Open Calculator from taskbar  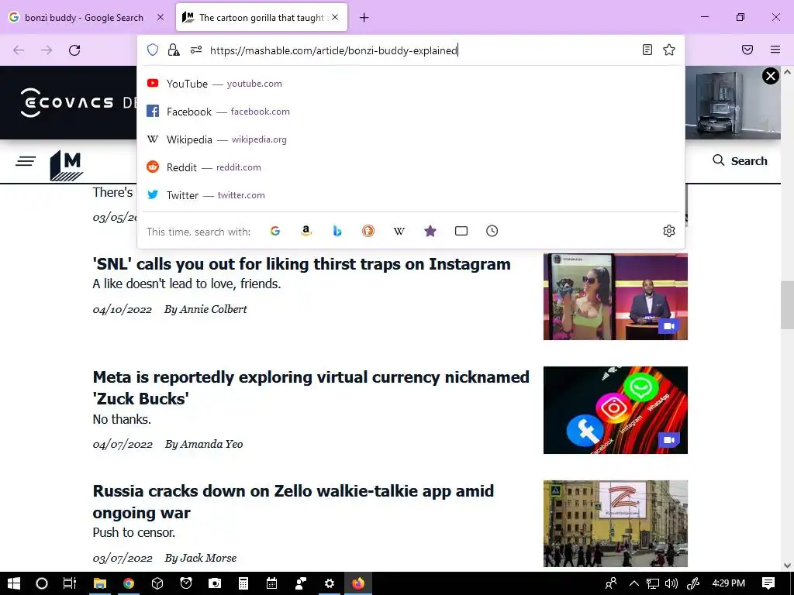[x=243, y=583]
